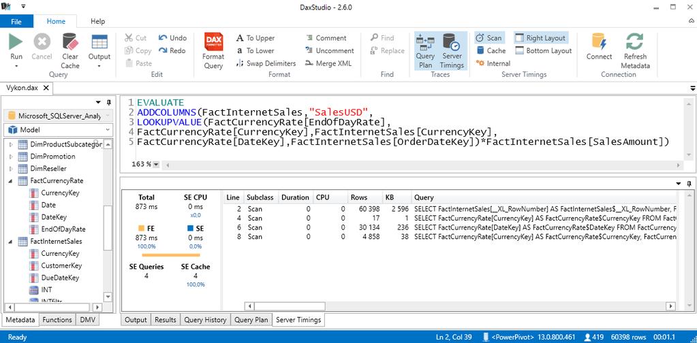
Task: Click the editor horizontal scrollbar
Action: 422,165
